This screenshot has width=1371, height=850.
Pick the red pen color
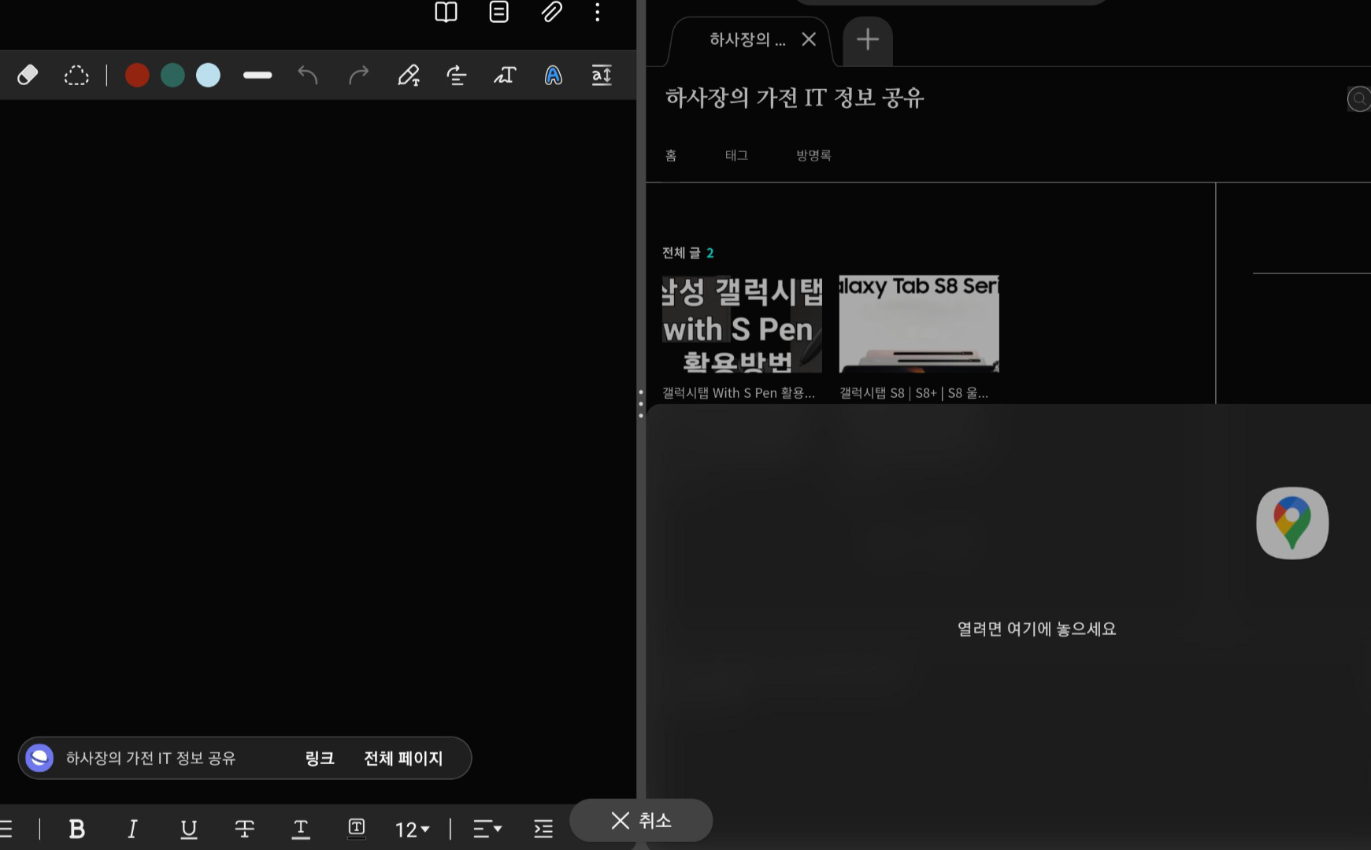[137, 76]
